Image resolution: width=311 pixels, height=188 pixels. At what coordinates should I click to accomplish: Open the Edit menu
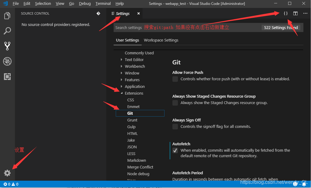[x=27, y=4]
